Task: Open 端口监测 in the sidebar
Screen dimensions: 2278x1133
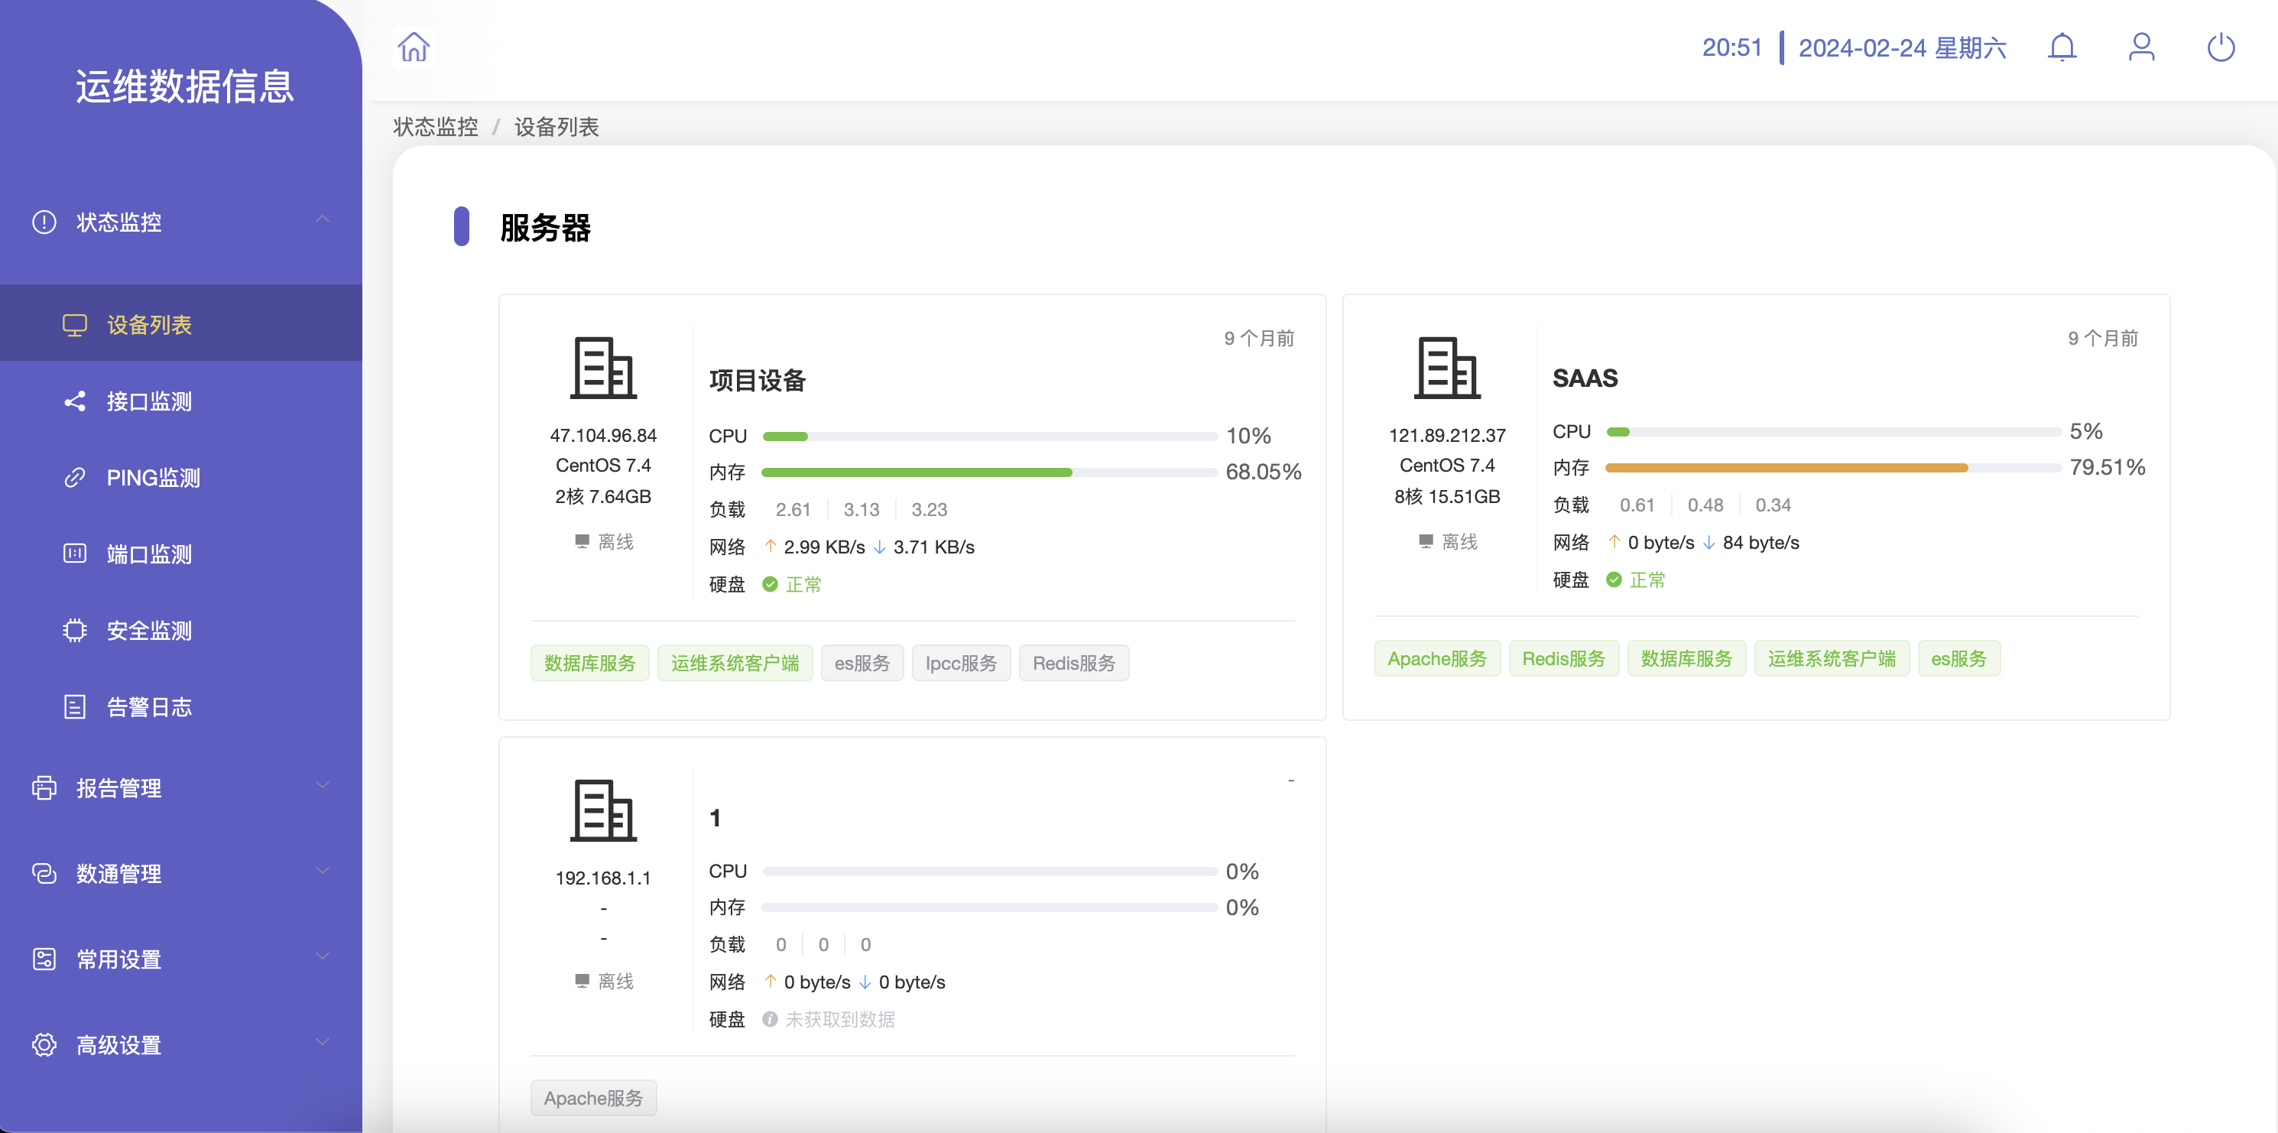Action: tap(180, 554)
